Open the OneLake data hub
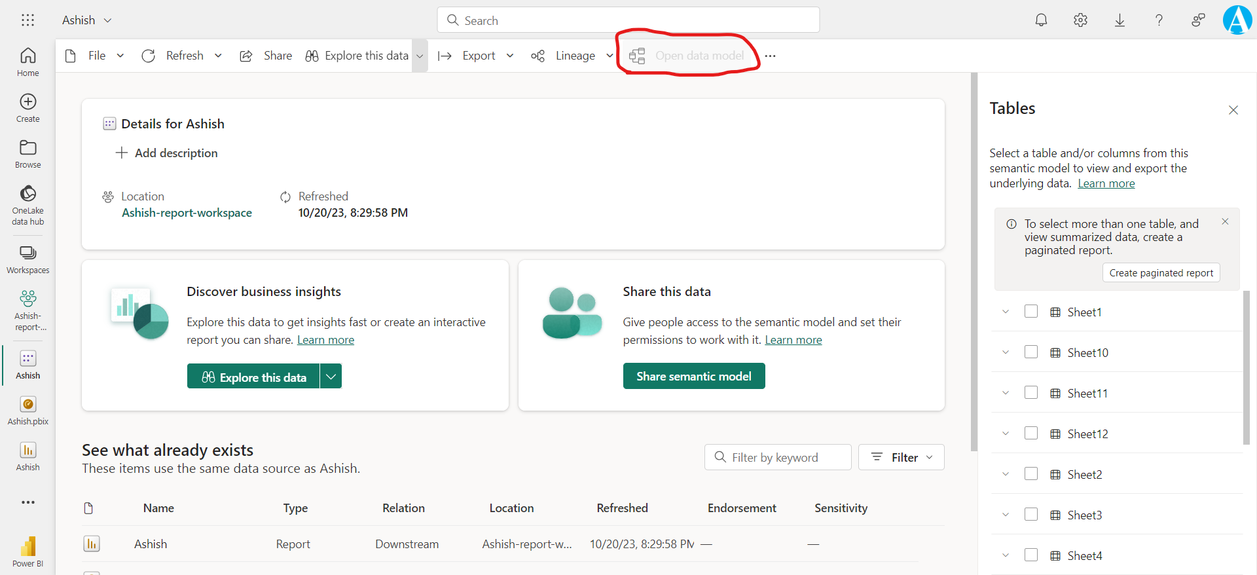The image size is (1257, 575). pos(27,204)
